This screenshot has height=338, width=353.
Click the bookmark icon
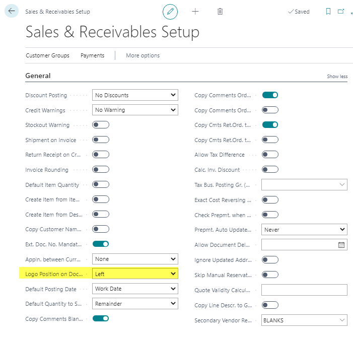click(328, 12)
